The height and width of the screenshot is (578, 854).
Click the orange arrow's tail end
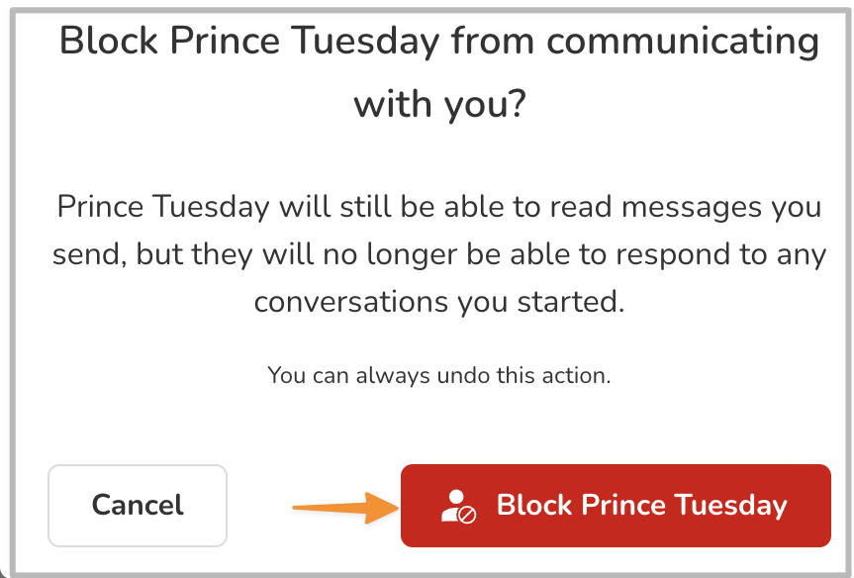(297, 506)
